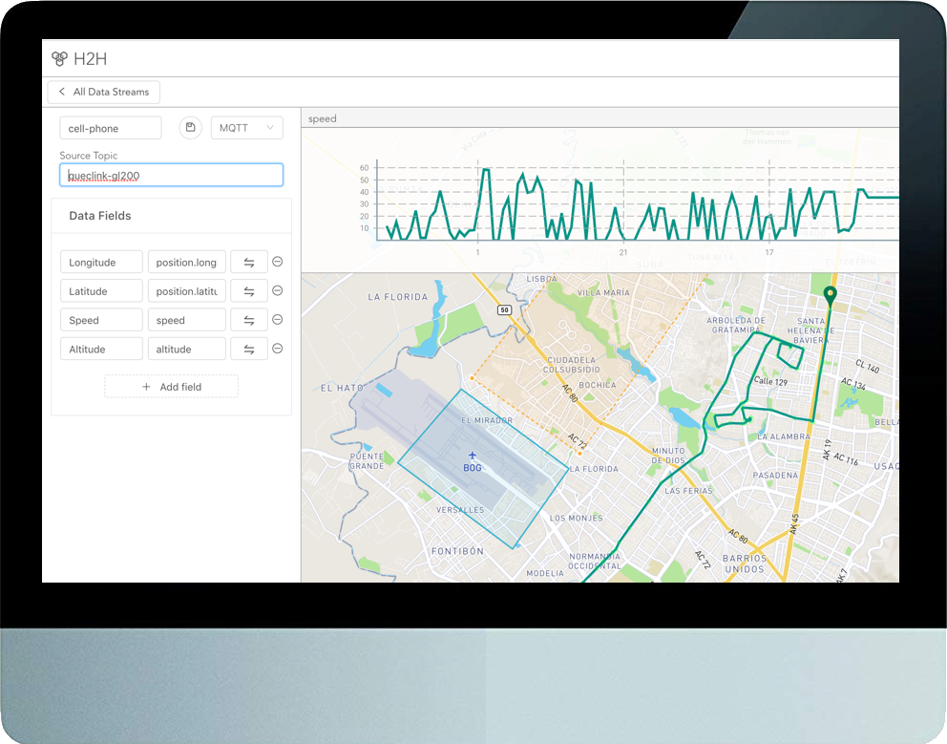Click BOCHICA label on the map
Screen dimensions: 947x744
598,385
